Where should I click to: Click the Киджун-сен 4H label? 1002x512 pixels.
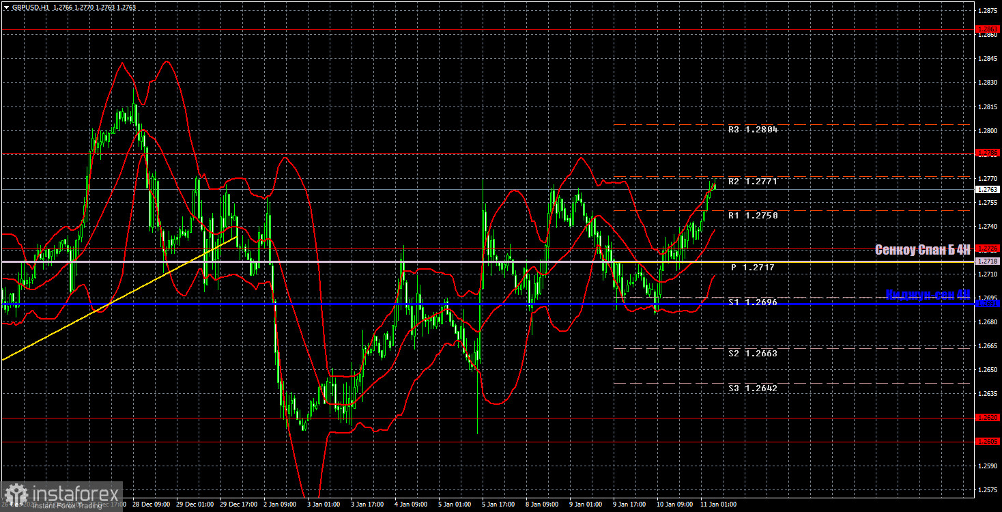pos(928,294)
